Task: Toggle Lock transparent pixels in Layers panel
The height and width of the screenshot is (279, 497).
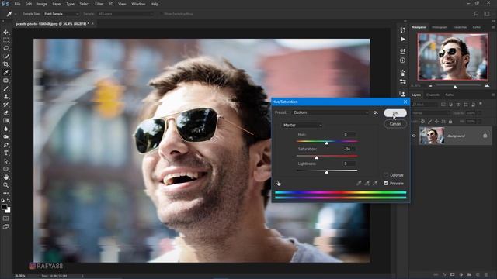Action: [422, 122]
